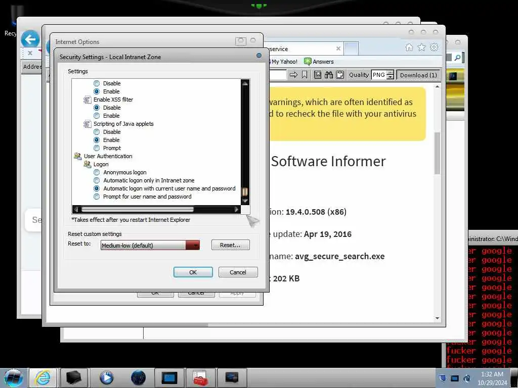Image resolution: width=518 pixels, height=388 pixels.
Task: Click the security shield tray icon
Action: 443,378
